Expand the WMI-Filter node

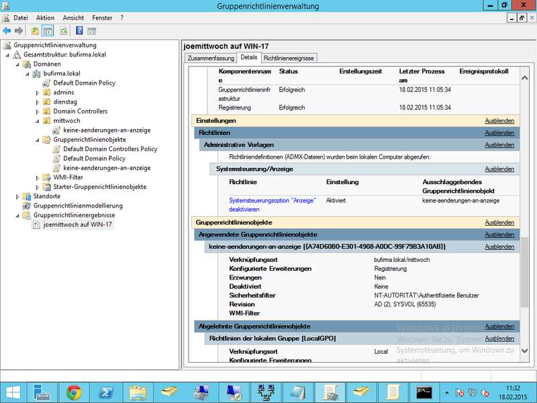38,177
